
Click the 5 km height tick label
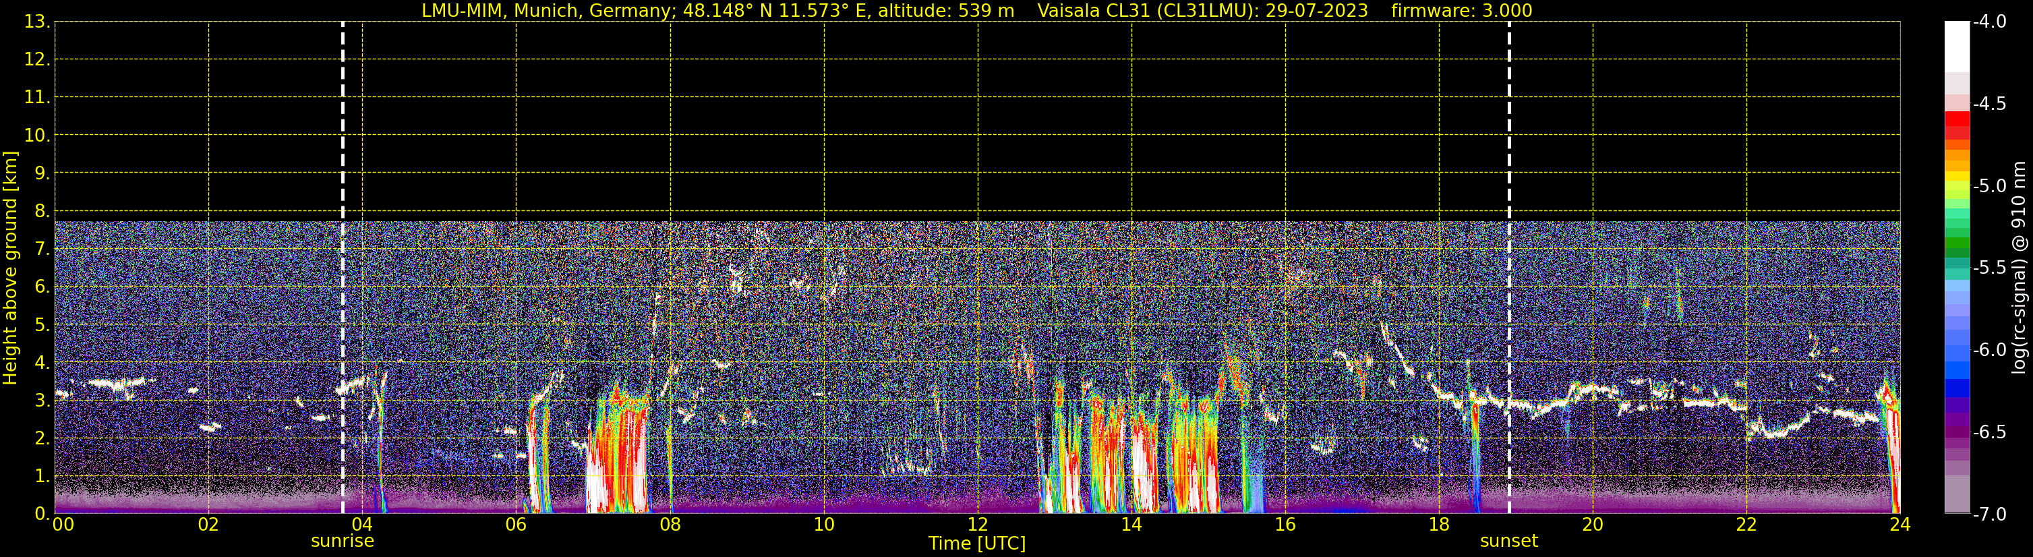(41, 325)
